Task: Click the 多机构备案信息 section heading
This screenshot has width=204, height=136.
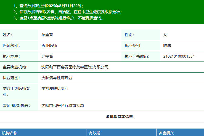Action: [120, 117]
